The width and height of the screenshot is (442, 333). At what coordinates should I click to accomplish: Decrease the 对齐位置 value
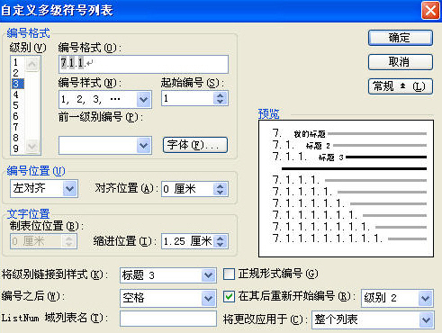221,193
